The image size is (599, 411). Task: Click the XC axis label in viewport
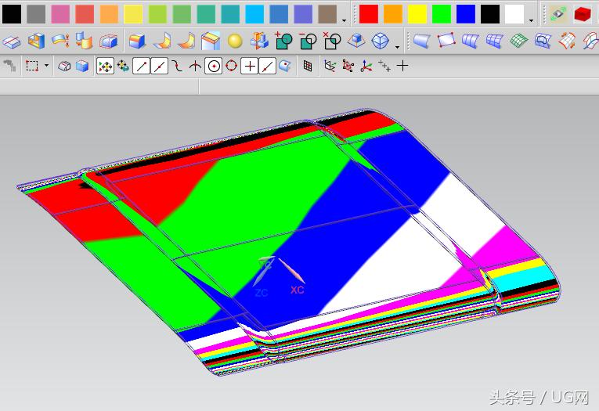pyautogui.click(x=297, y=290)
